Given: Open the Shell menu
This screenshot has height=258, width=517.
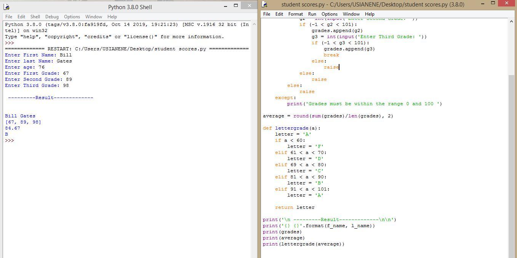Looking at the screenshot, I should [35, 17].
